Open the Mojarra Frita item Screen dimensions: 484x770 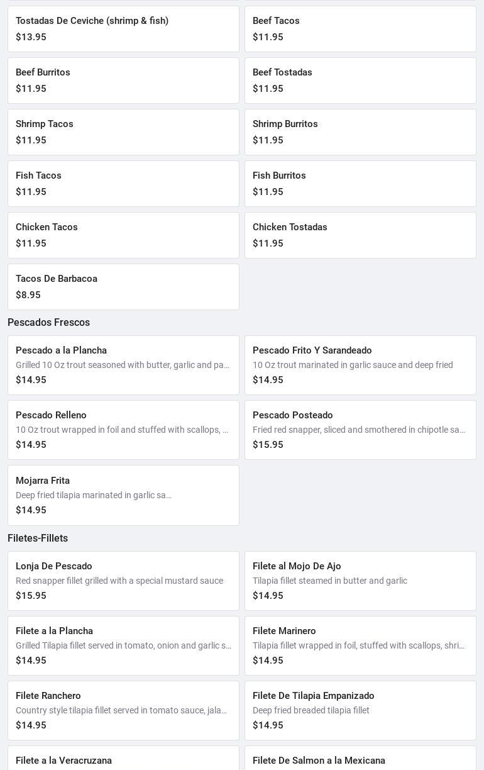(x=123, y=495)
